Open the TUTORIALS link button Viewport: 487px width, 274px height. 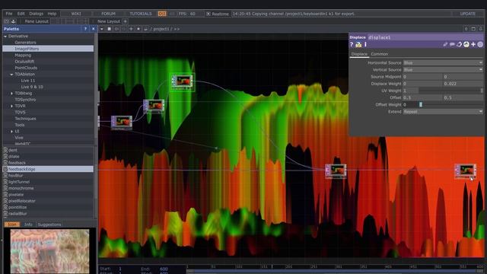click(x=141, y=14)
